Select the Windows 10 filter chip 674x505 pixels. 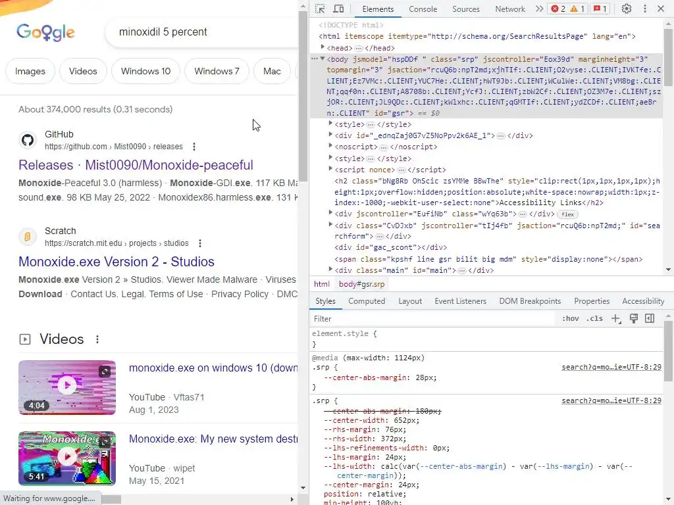click(145, 71)
